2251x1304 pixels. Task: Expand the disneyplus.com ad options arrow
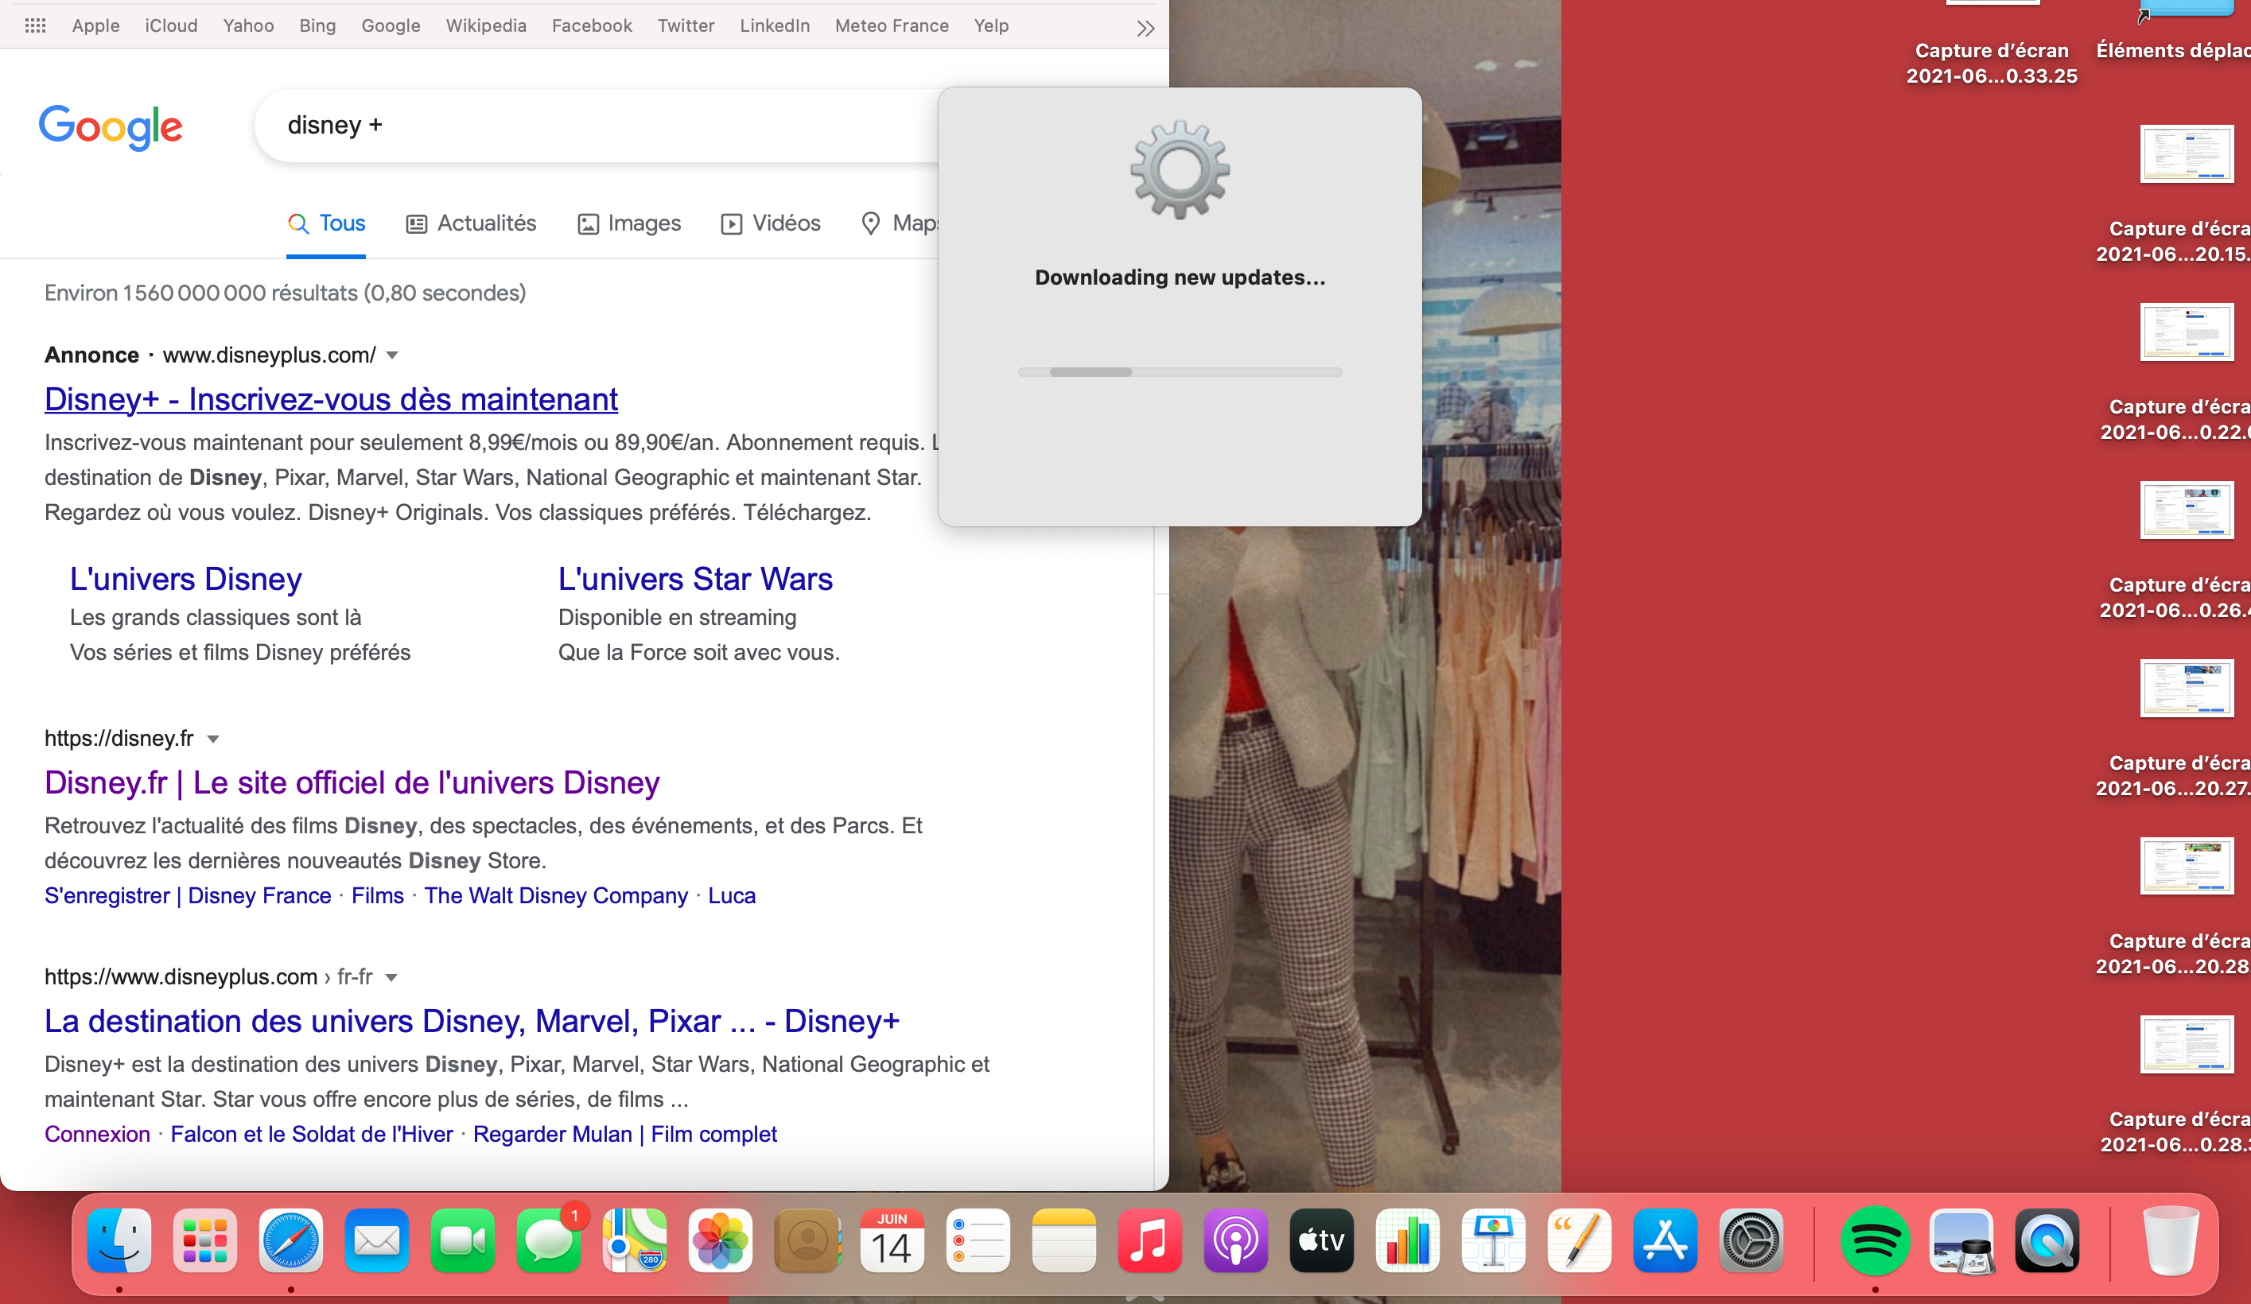392,355
